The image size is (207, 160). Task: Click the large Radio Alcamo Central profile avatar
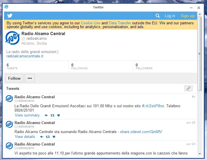pyautogui.click(x=12, y=38)
